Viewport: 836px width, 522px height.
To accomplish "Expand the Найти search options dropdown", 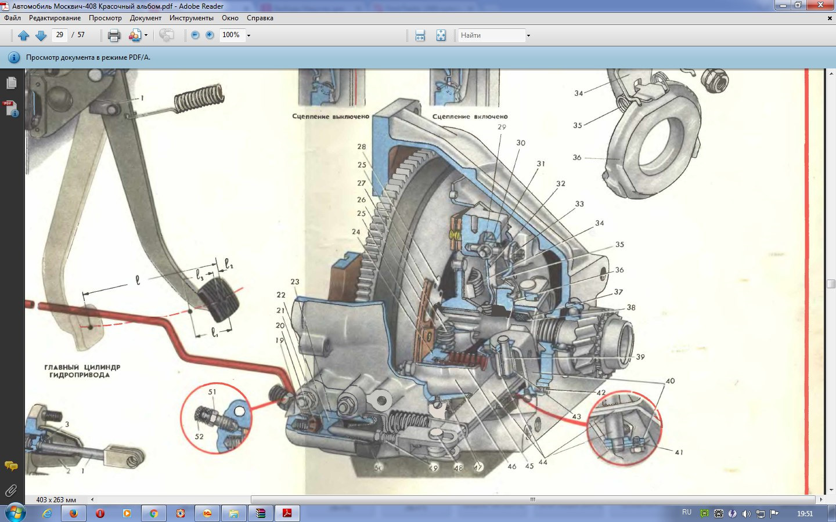I will [528, 35].
